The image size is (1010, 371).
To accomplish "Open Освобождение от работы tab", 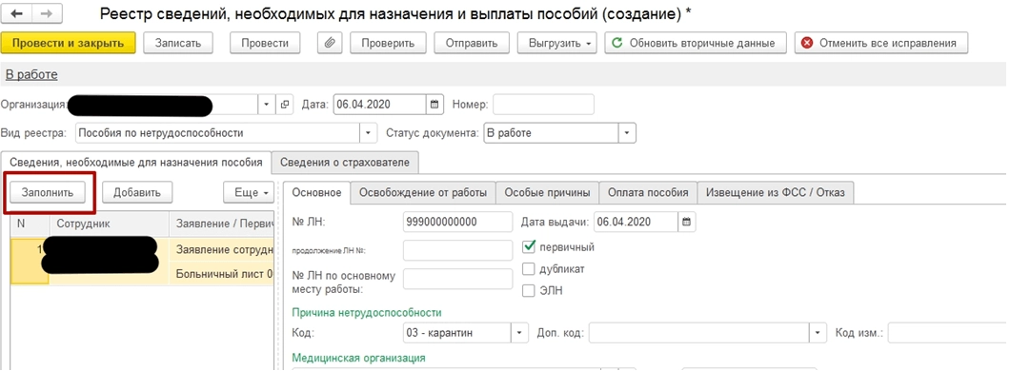I will 422,192.
